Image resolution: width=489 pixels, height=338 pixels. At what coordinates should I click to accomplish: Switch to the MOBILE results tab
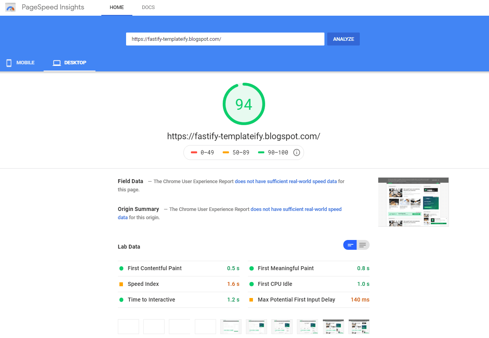click(20, 63)
